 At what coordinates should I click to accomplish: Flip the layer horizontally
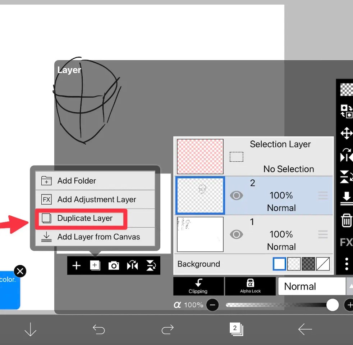click(x=132, y=265)
